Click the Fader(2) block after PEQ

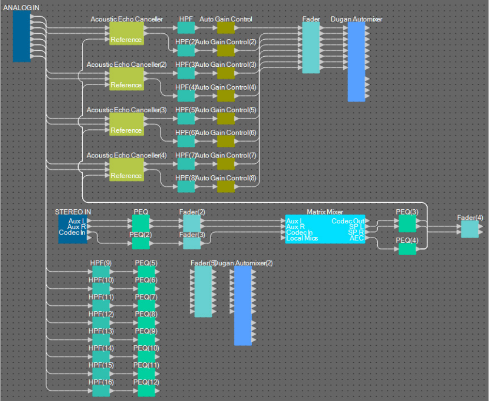click(x=191, y=223)
